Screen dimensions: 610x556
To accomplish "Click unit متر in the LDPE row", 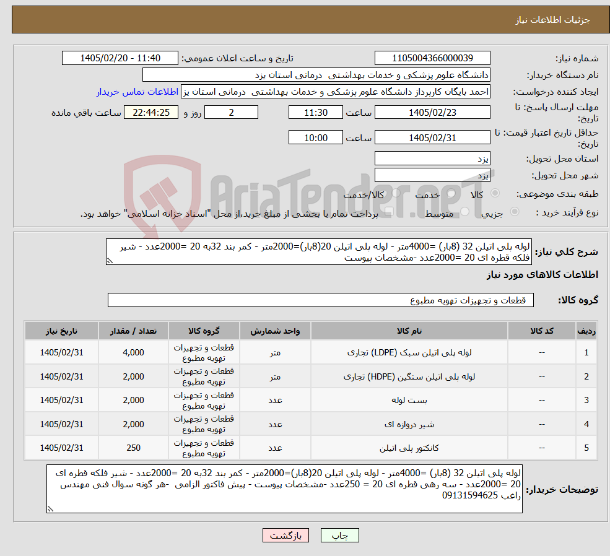I will (275, 353).
